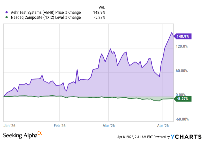Click the Mar '26 axis label
This screenshot has width=204, height=141.
[108, 125]
